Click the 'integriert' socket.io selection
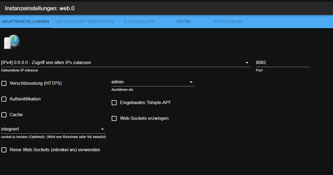Viewport: 333px width, 175px height. (10, 129)
